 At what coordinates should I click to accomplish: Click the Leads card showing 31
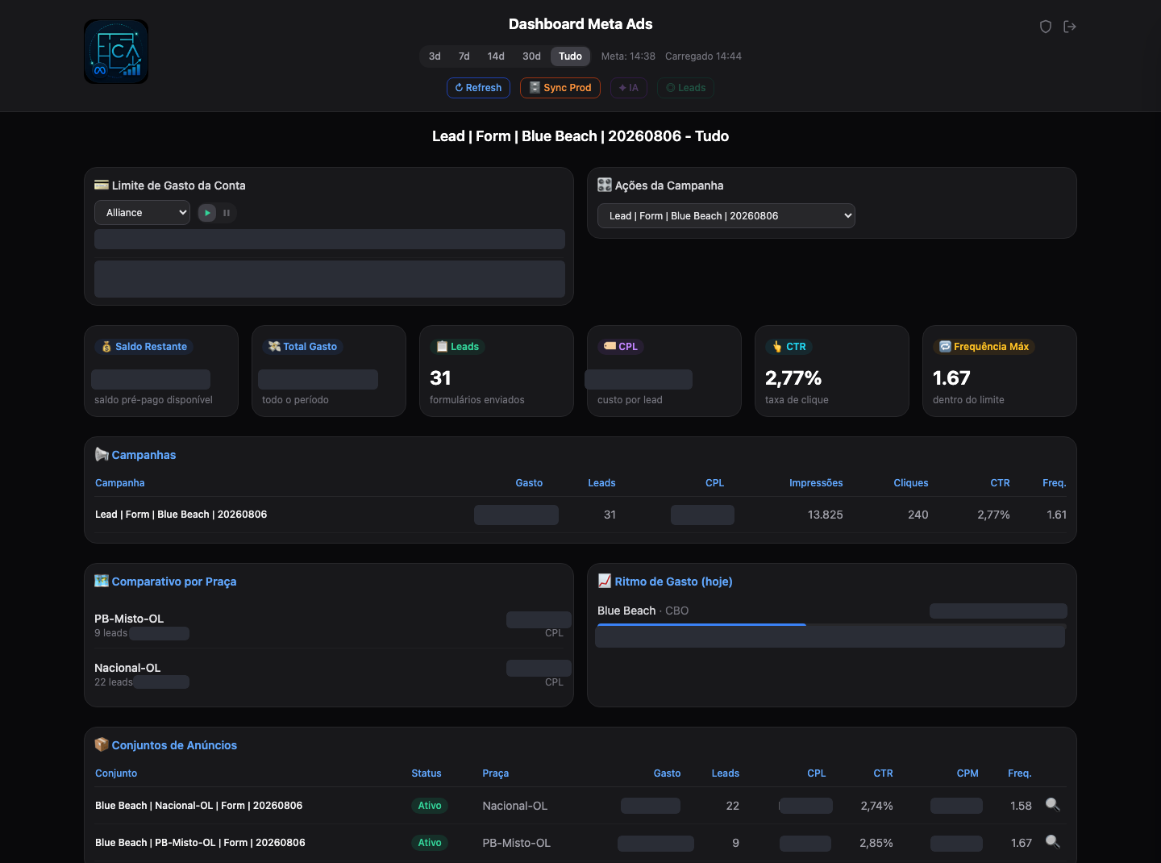pos(497,371)
